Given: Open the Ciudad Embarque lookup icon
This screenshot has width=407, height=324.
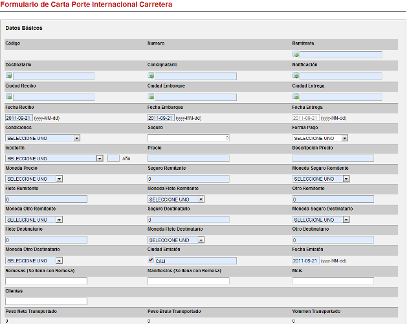Looking at the screenshot, I should [x=151, y=97].
